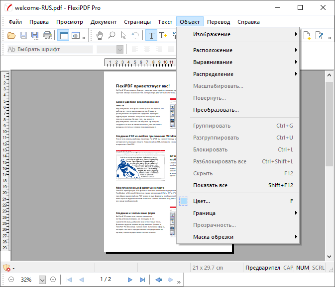Toggle the single page layout view button
The height and width of the screenshot is (287, 335).
tap(63, 35)
